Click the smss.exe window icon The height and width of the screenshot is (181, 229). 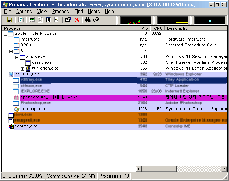tap(22, 57)
